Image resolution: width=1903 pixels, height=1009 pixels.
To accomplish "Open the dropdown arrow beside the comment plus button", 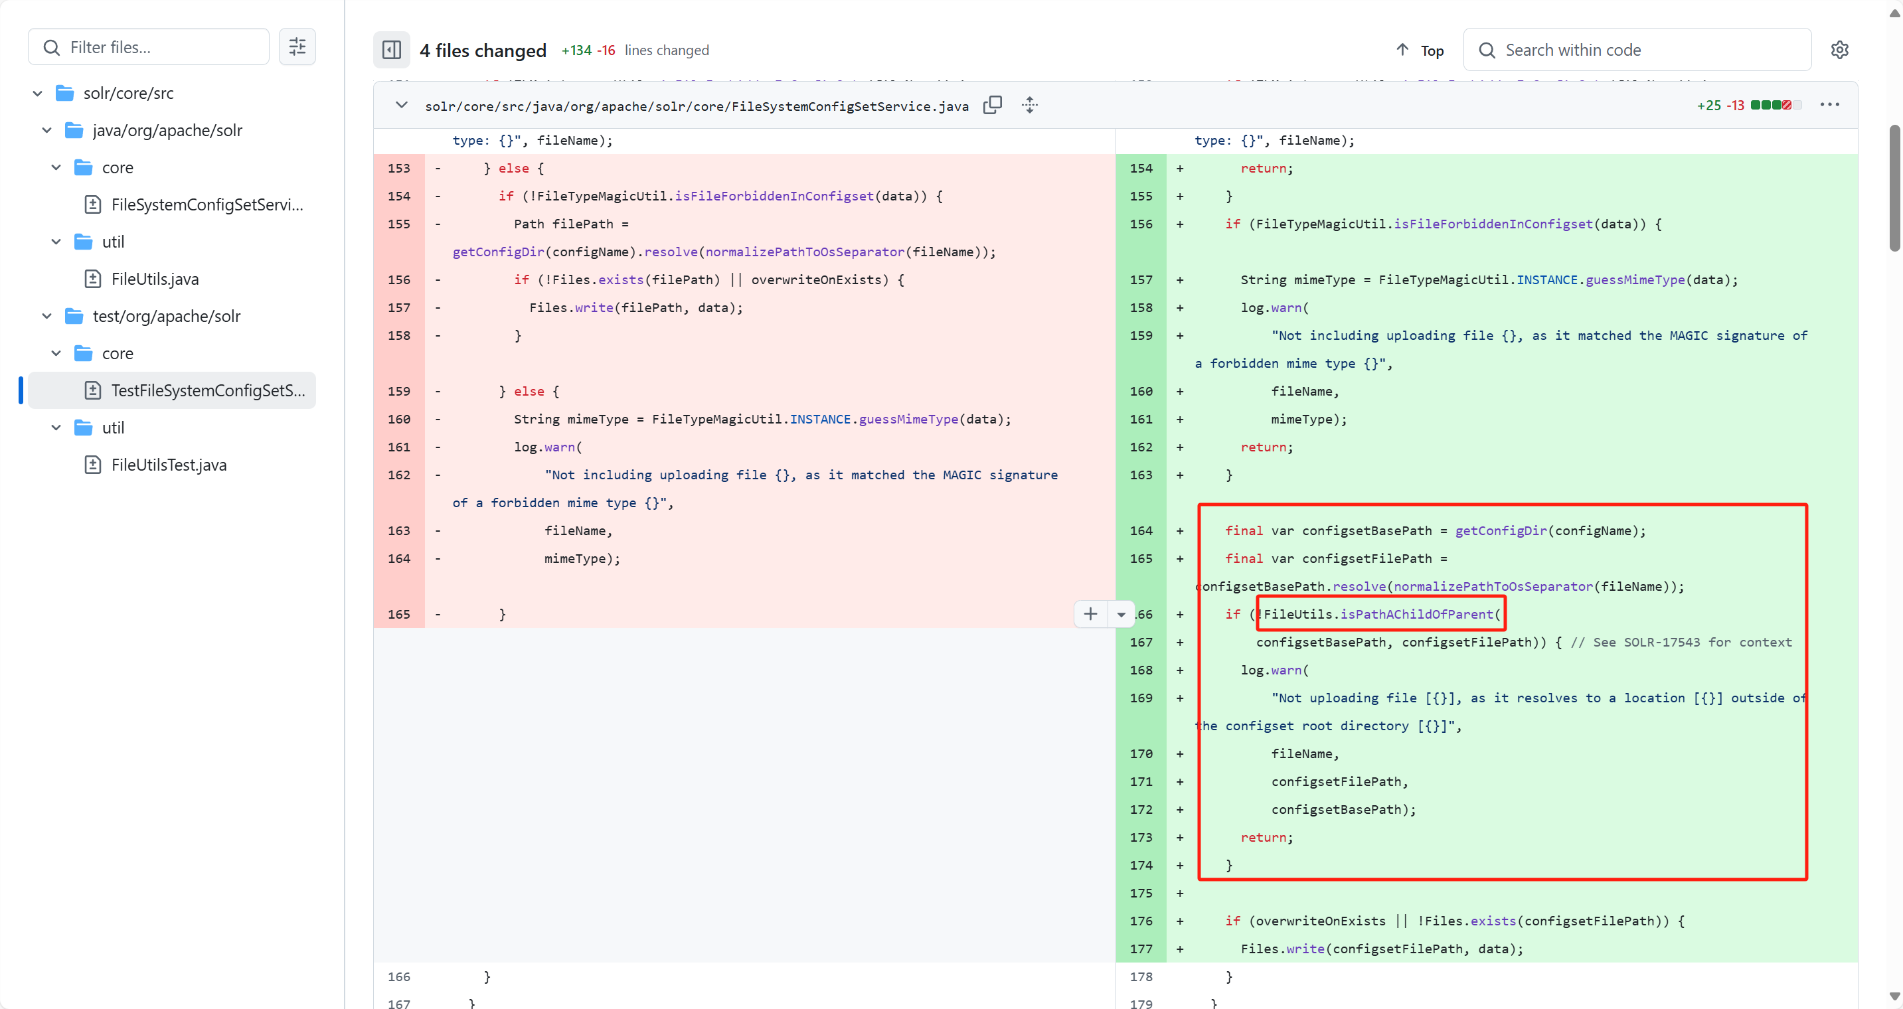I will (x=1121, y=614).
